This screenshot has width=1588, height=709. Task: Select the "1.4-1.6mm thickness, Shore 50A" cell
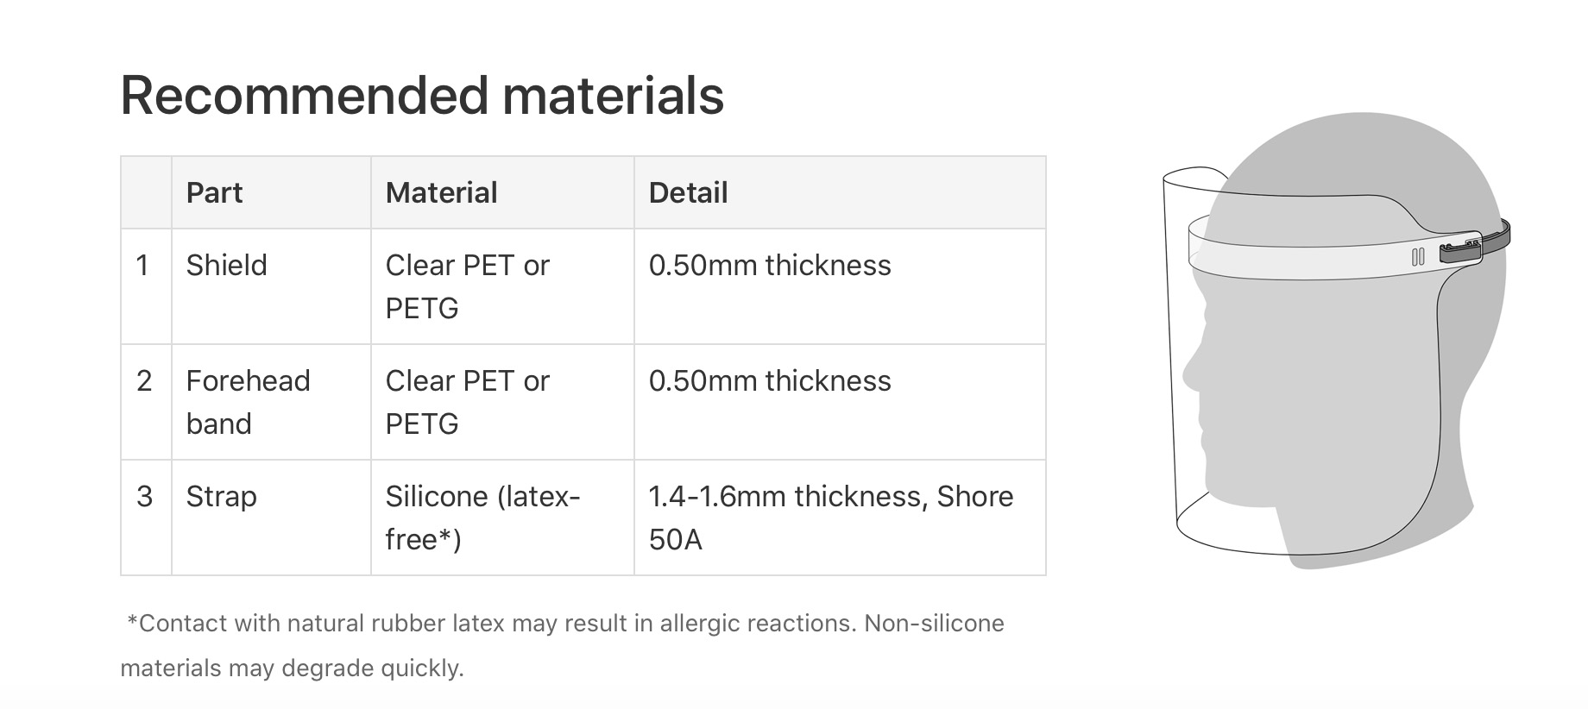point(830,518)
